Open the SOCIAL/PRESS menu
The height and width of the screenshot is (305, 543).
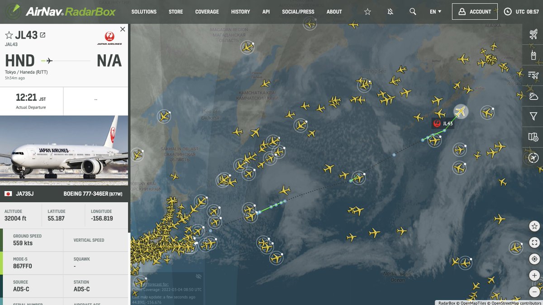(298, 12)
